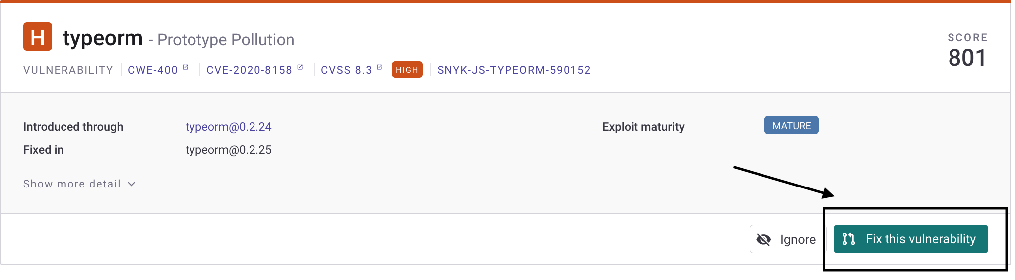Open the CVSS 8.3 score link

(x=346, y=70)
